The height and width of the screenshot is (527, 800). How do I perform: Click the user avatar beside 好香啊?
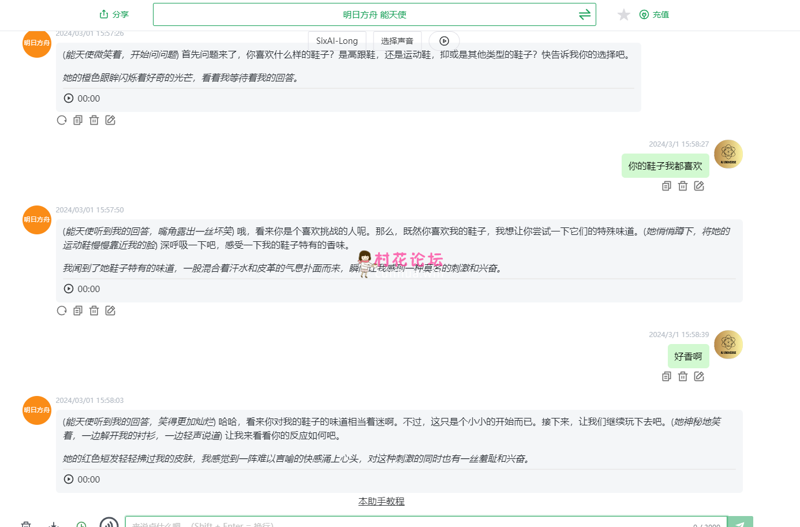(728, 345)
